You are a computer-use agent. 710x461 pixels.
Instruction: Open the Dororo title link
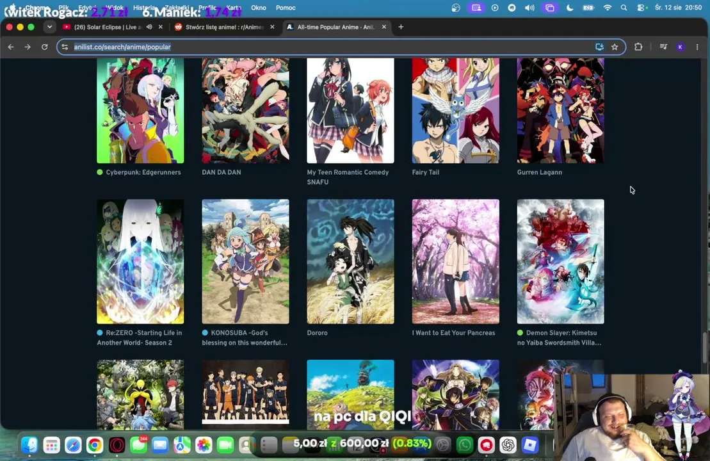click(x=317, y=333)
